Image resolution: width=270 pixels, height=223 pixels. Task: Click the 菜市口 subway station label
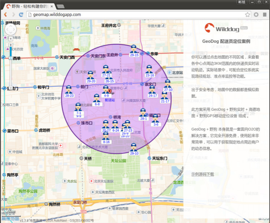click(13, 131)
